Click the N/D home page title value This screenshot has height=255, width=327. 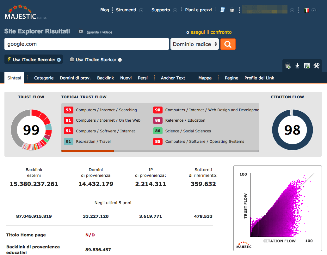click(90, 235)
